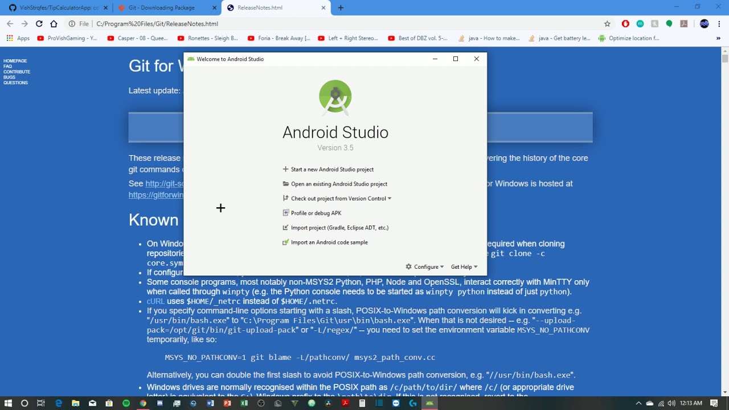Close the ReleaseNotes.html tab

[323, 8]
